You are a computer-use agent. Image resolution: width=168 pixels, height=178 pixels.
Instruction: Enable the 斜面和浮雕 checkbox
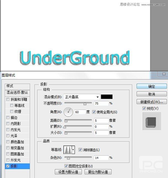click(8, 99)
